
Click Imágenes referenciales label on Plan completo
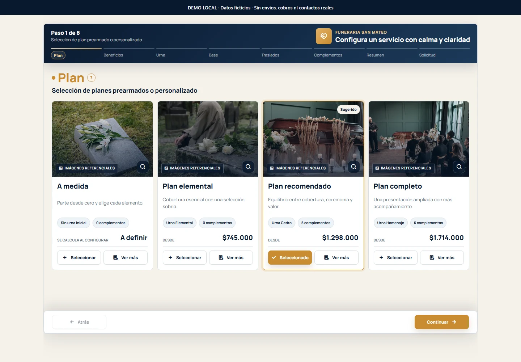coord(403,168)
